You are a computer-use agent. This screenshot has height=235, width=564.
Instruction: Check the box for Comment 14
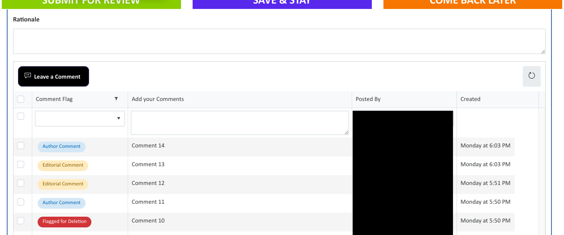21,146
